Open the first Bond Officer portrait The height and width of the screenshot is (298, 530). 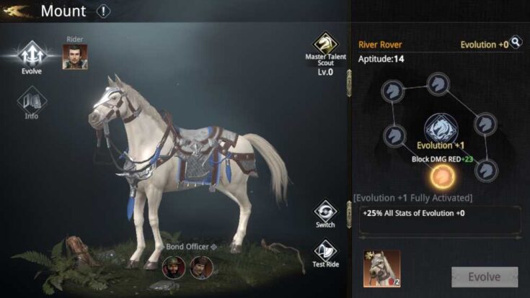pos(174,268)
